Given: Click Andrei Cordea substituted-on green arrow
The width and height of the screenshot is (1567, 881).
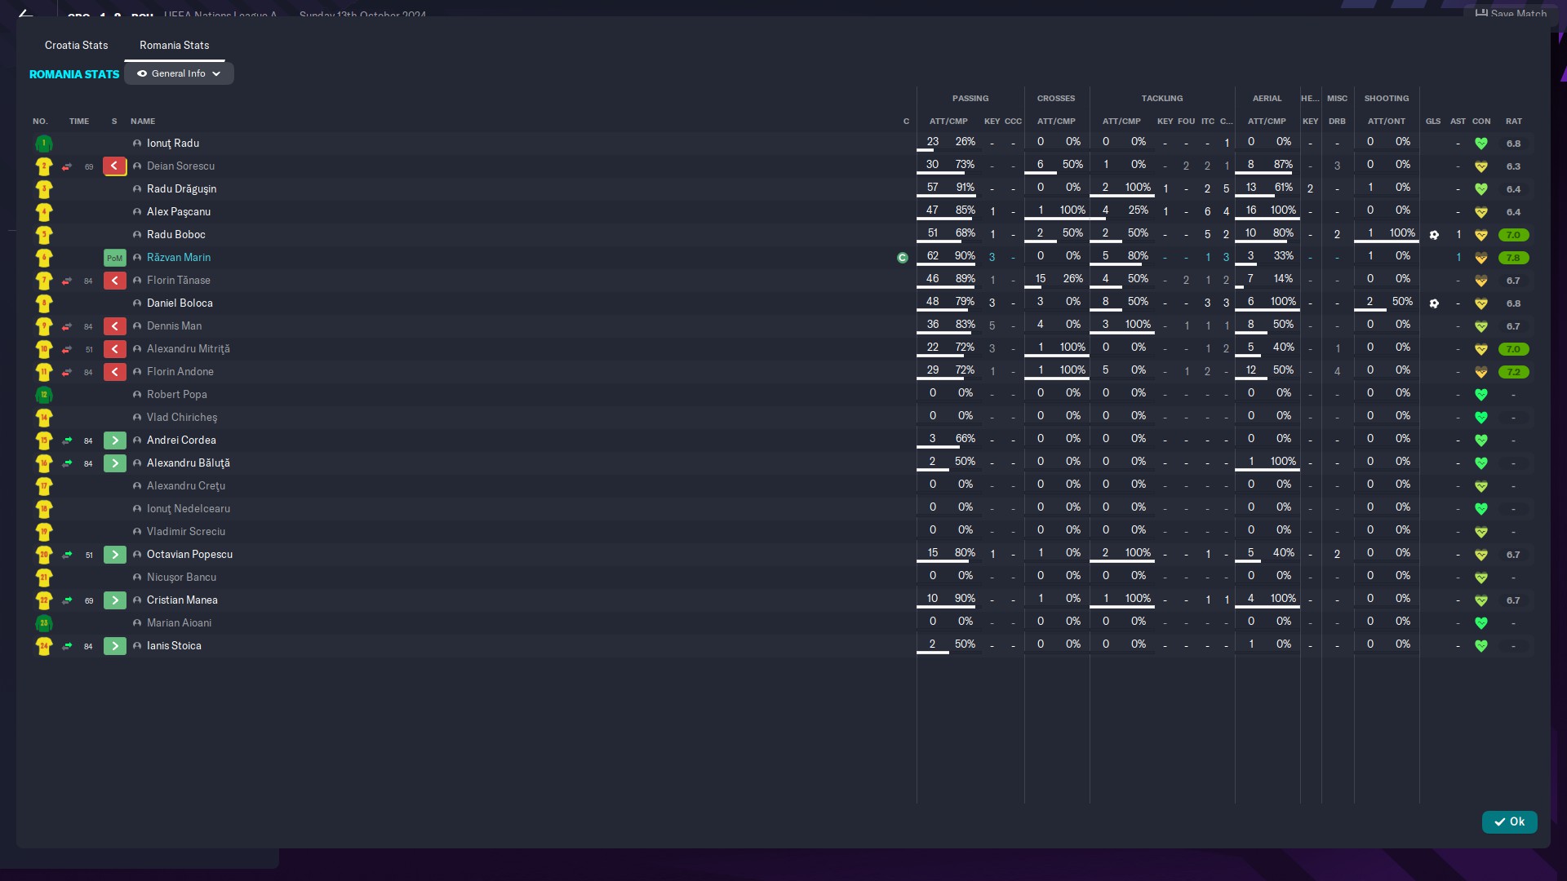Looking at the screenshot, I should (x=114, y=440).
